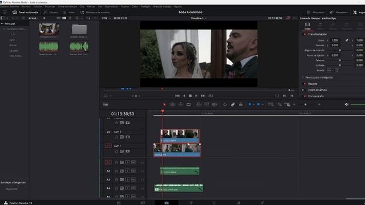Expand the Recorte section

click(313, 84)
